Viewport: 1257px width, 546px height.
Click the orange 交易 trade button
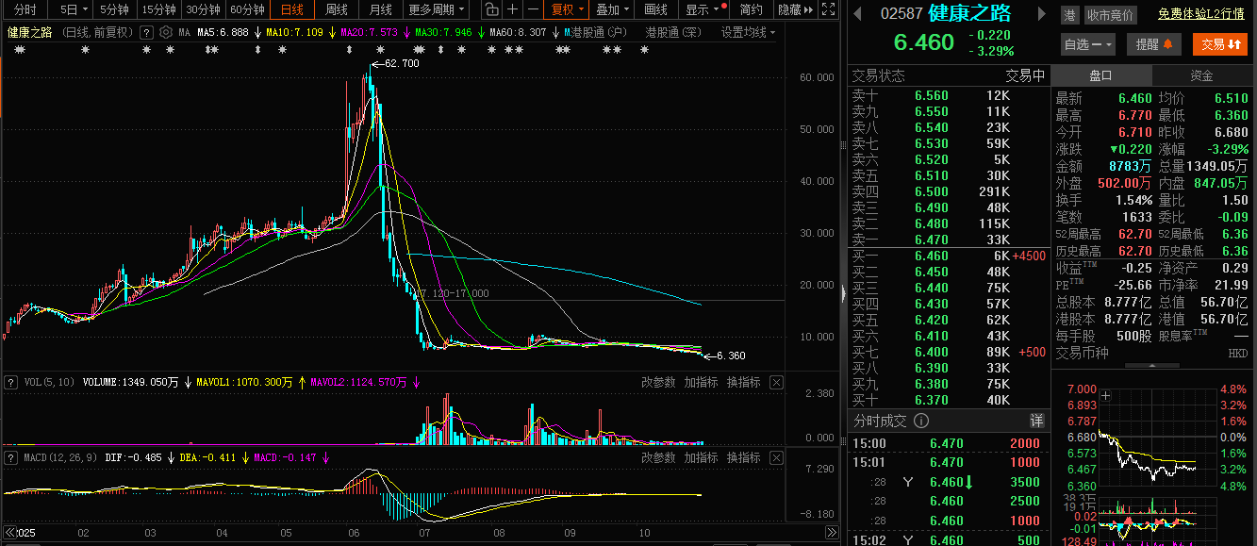click(1219, 44)
